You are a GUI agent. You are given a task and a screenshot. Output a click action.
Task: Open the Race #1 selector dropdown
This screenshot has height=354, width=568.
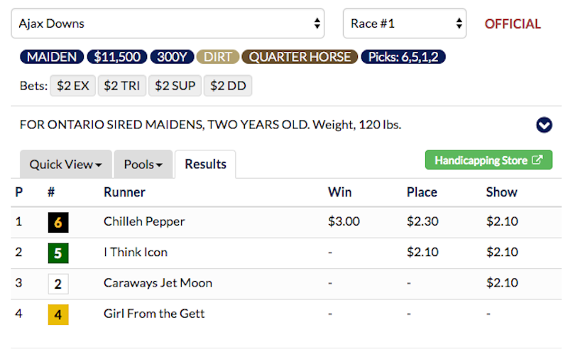point(404,23)
